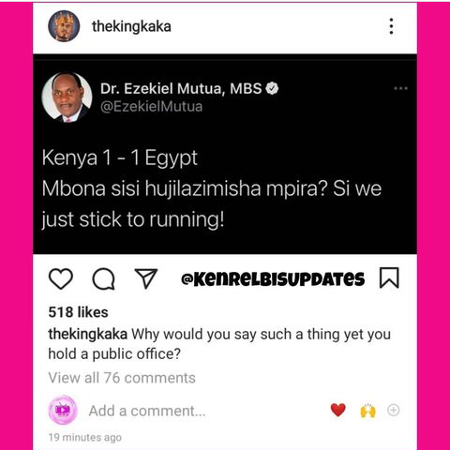
Task: Tap the verified badge beside MBS
Action: pos(272,88)
